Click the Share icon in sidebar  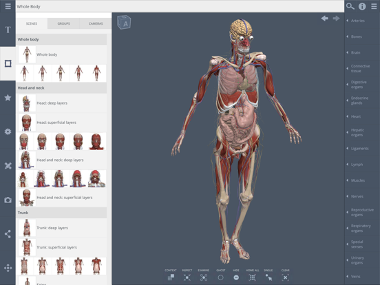[8, 234]
